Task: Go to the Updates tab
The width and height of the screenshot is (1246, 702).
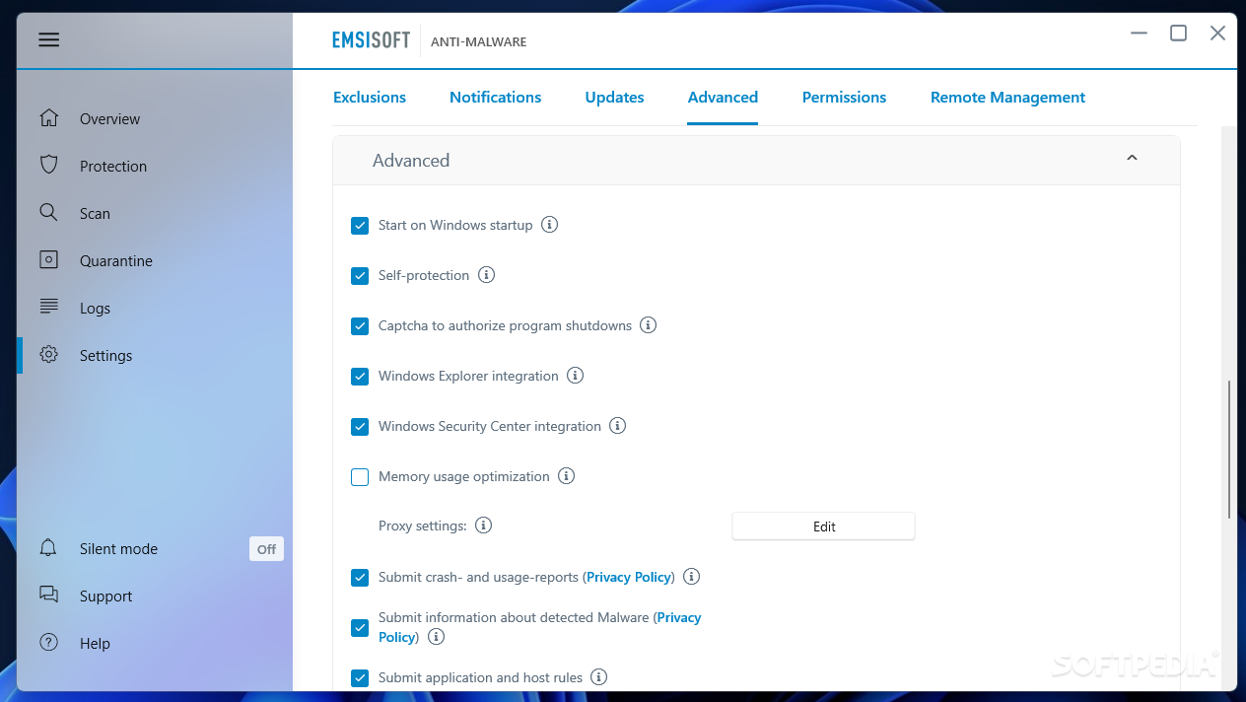Action: click(614, 97)
